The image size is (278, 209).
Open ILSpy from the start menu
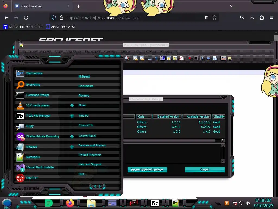coord(25,126)
